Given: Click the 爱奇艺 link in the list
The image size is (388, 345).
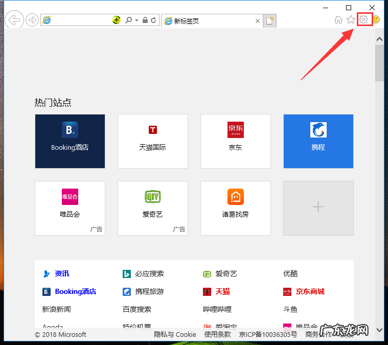Looking at the screenshot, I should (x=226, y=274).
